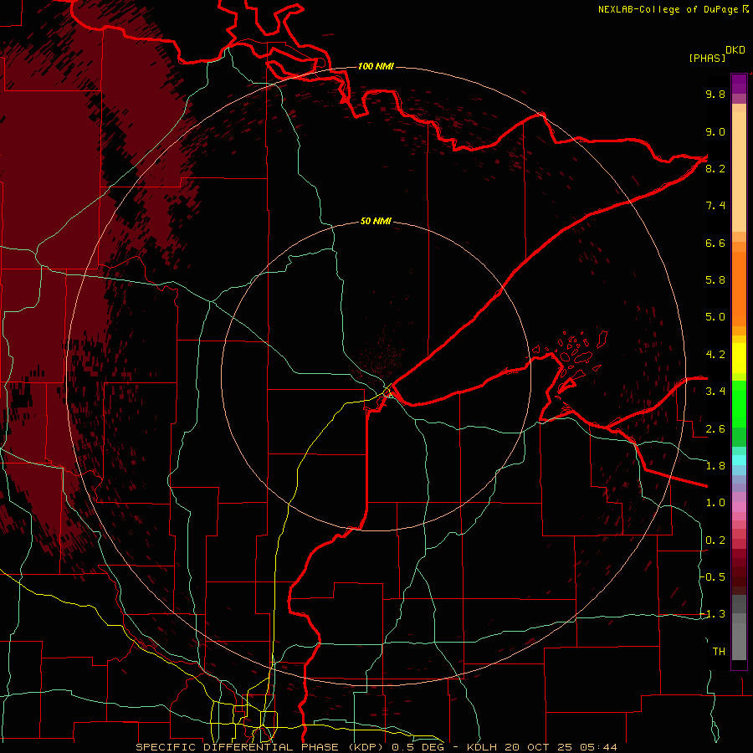
Task: Click the DKD legend header
Action: [735, 50]
